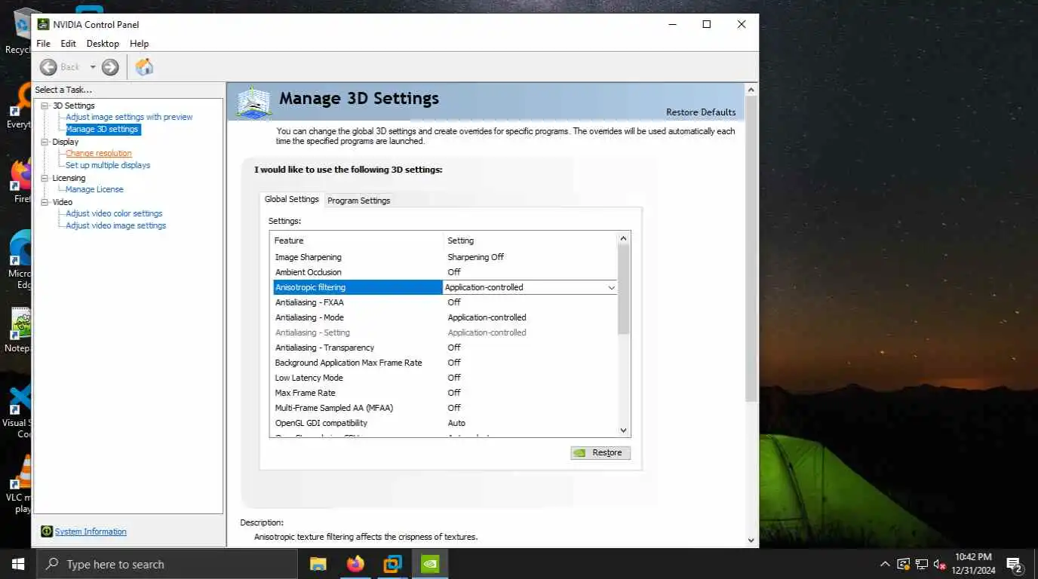Select Manage 3D settings in the tree
Image resolution: width=1038 pixels, height=579 pixels.
tap(102, 129)
